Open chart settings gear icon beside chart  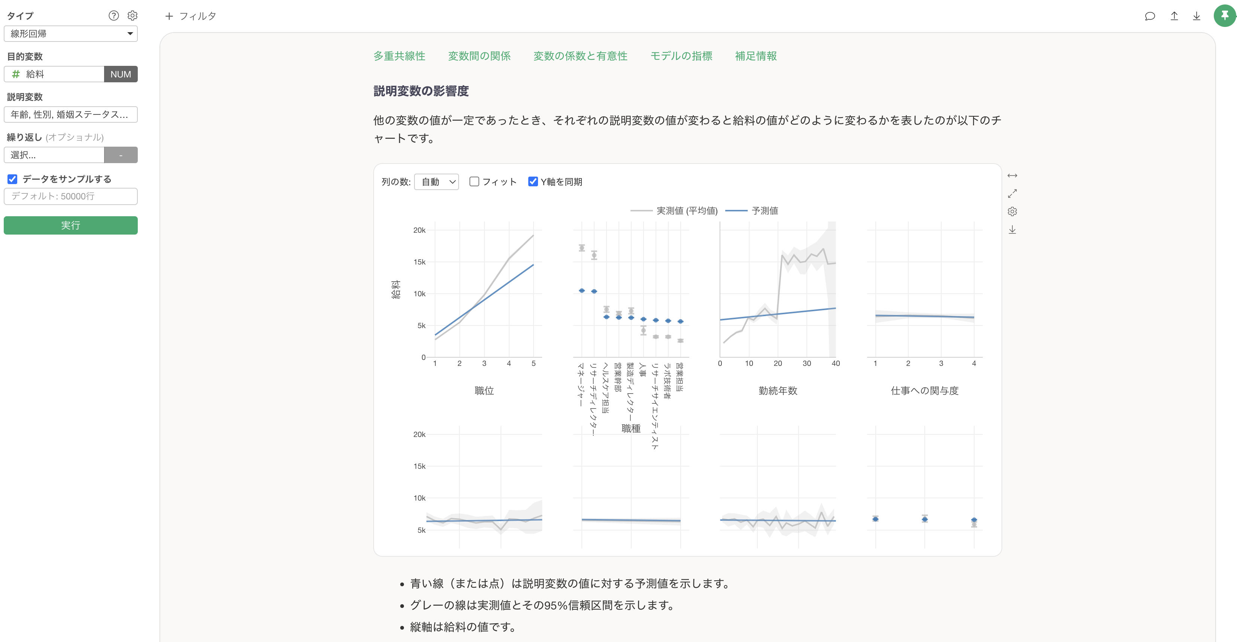point(1012,212)
